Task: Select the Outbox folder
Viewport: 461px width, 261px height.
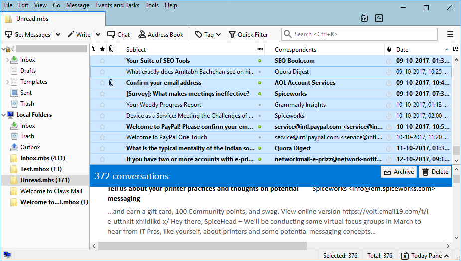Action: point(30,147)
